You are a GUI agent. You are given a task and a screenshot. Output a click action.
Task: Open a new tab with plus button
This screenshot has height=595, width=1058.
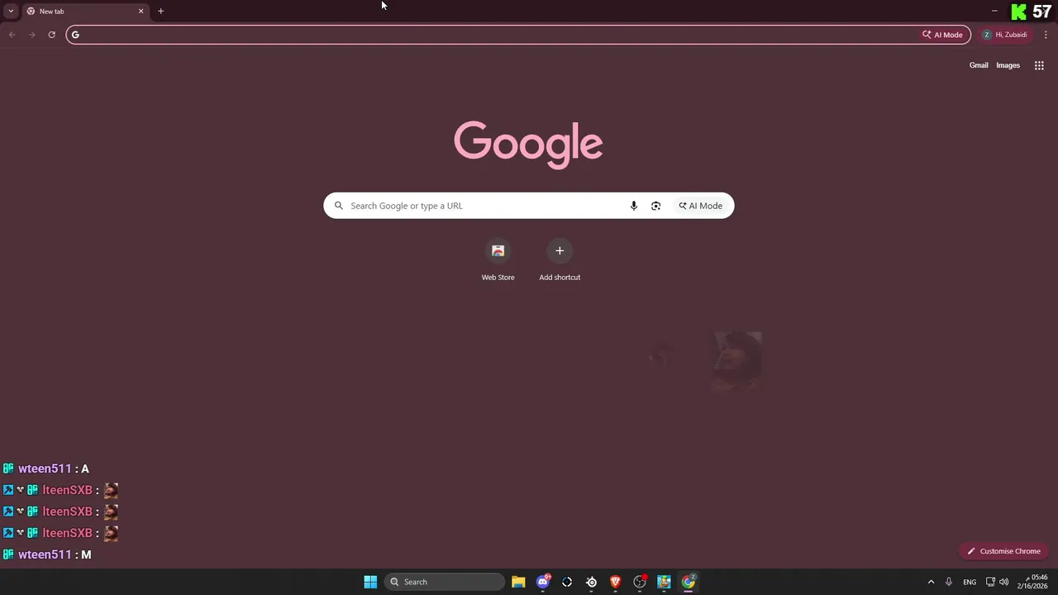click(x=160, y=11)
